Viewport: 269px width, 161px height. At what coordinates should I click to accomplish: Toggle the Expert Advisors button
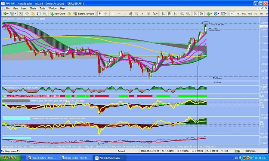pos(84,14)
